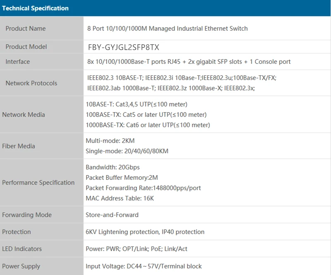Click 'Packet Buffer Memory:2M' value

[122, 178]
